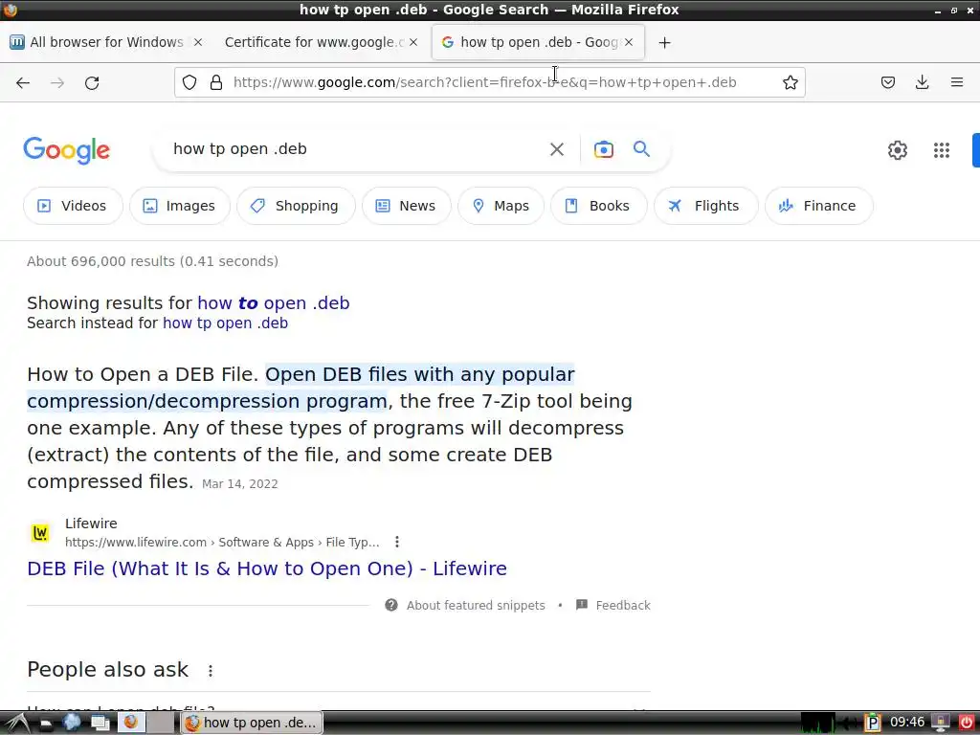The height and width of the screenshot is (735, 980).
Task: Launch Firefox from taskbar launcher
Action: 130,723
